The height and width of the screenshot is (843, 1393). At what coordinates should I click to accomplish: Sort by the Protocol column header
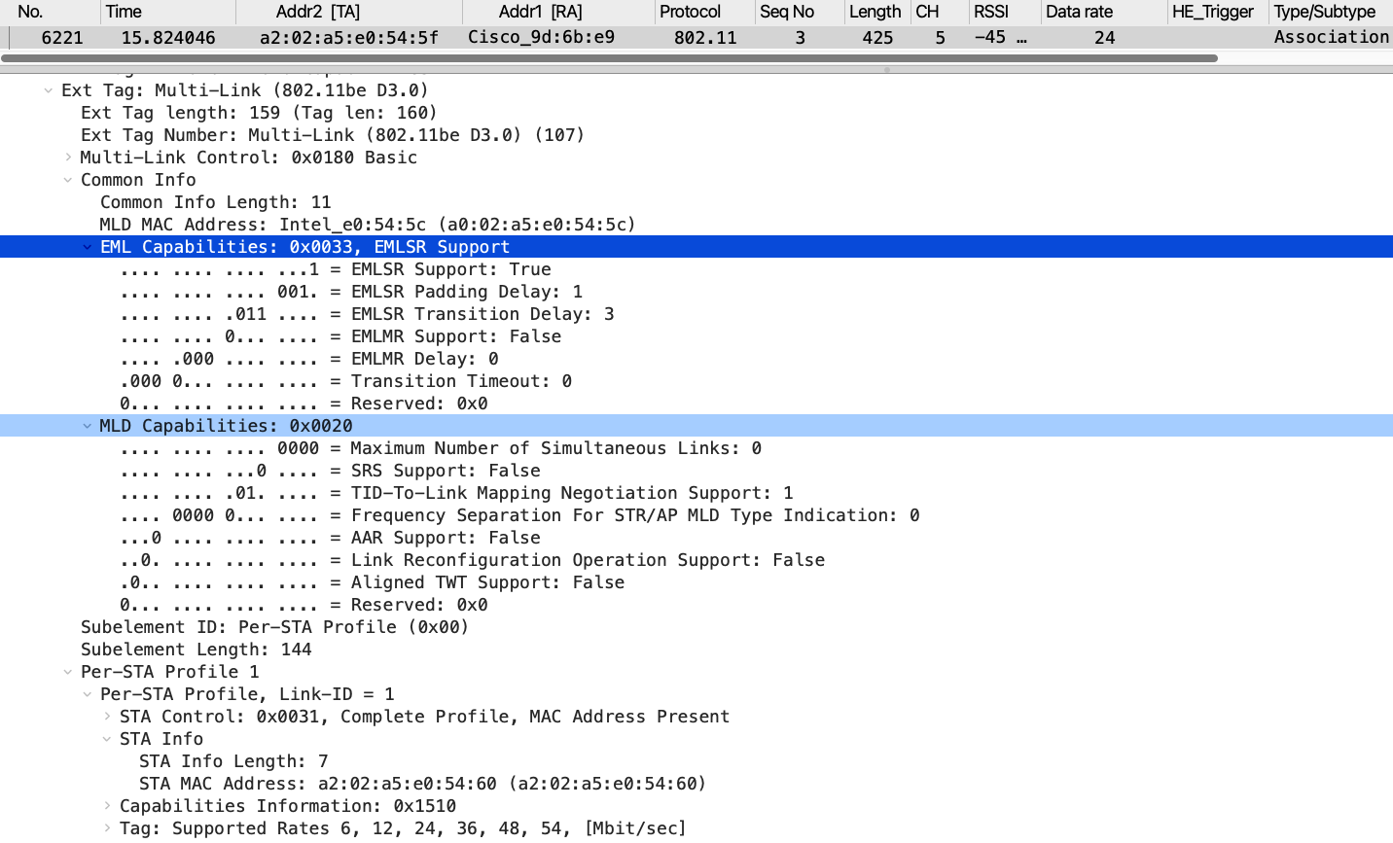[x=690, y=12]
